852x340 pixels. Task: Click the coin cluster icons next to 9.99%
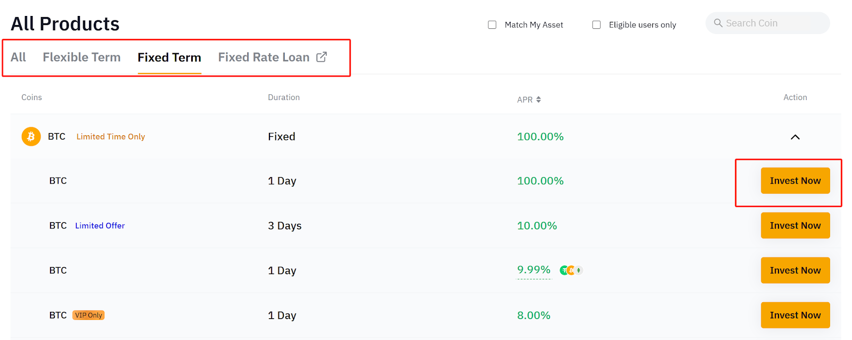(x=571, y=270)
